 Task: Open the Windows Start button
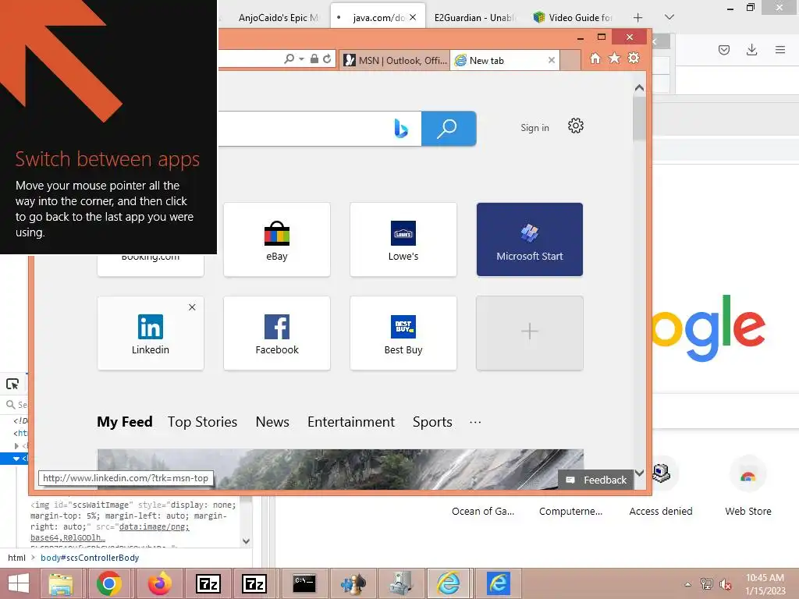[x=19, y=583]
